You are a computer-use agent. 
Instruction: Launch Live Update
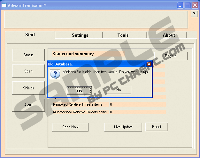point(123,127)
